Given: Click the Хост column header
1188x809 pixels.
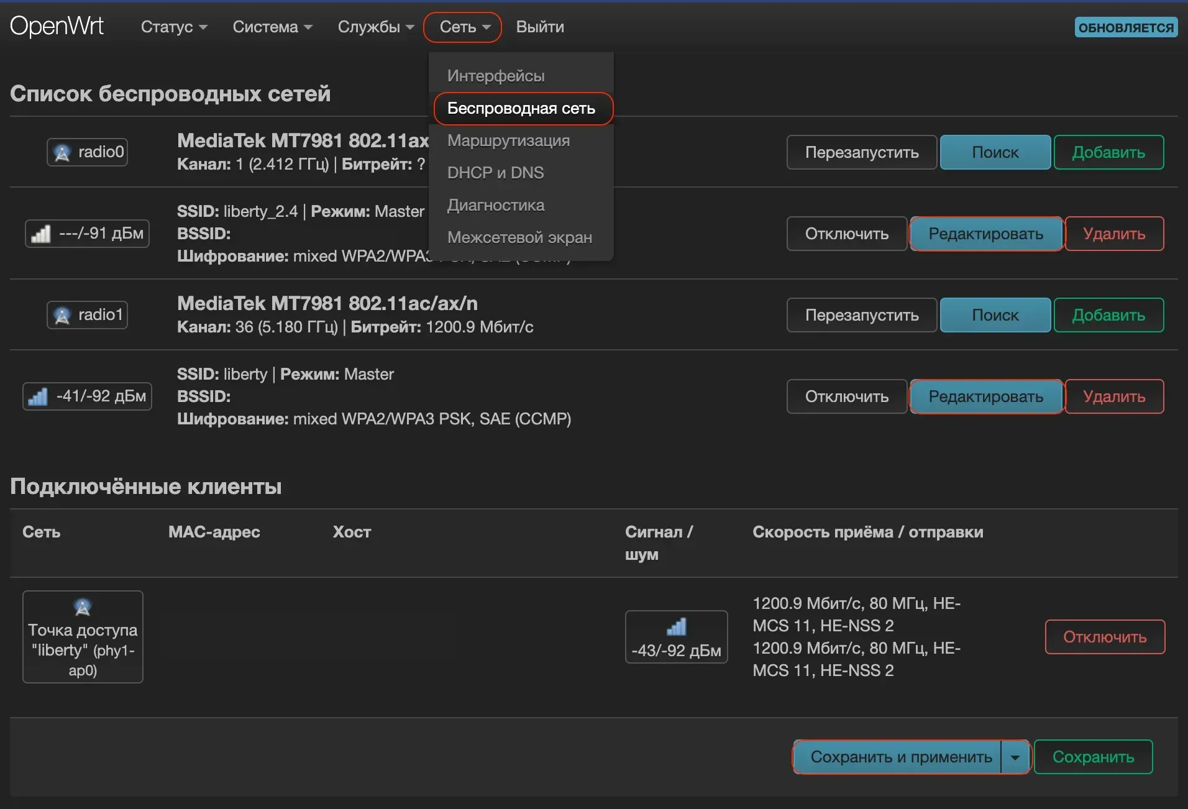Looking at the screenshot, I should pos(352,532).
